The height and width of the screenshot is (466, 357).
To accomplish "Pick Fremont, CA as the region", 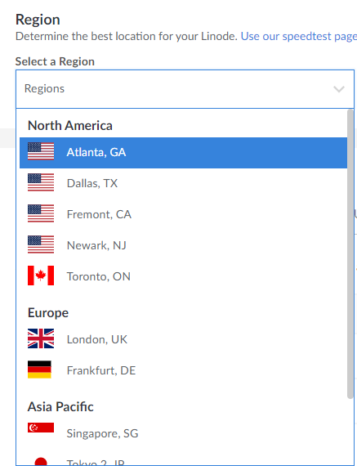I will pyautogui.click(x=183, y=214).
